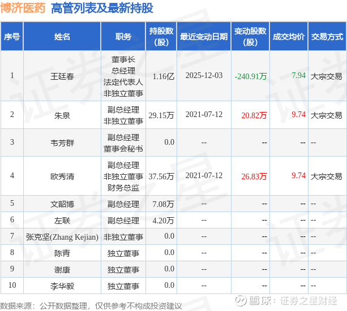Click the name 王廷春
The width and height of the screenshot is (347, 311).
pyautogui.click(x=62, y=76)
